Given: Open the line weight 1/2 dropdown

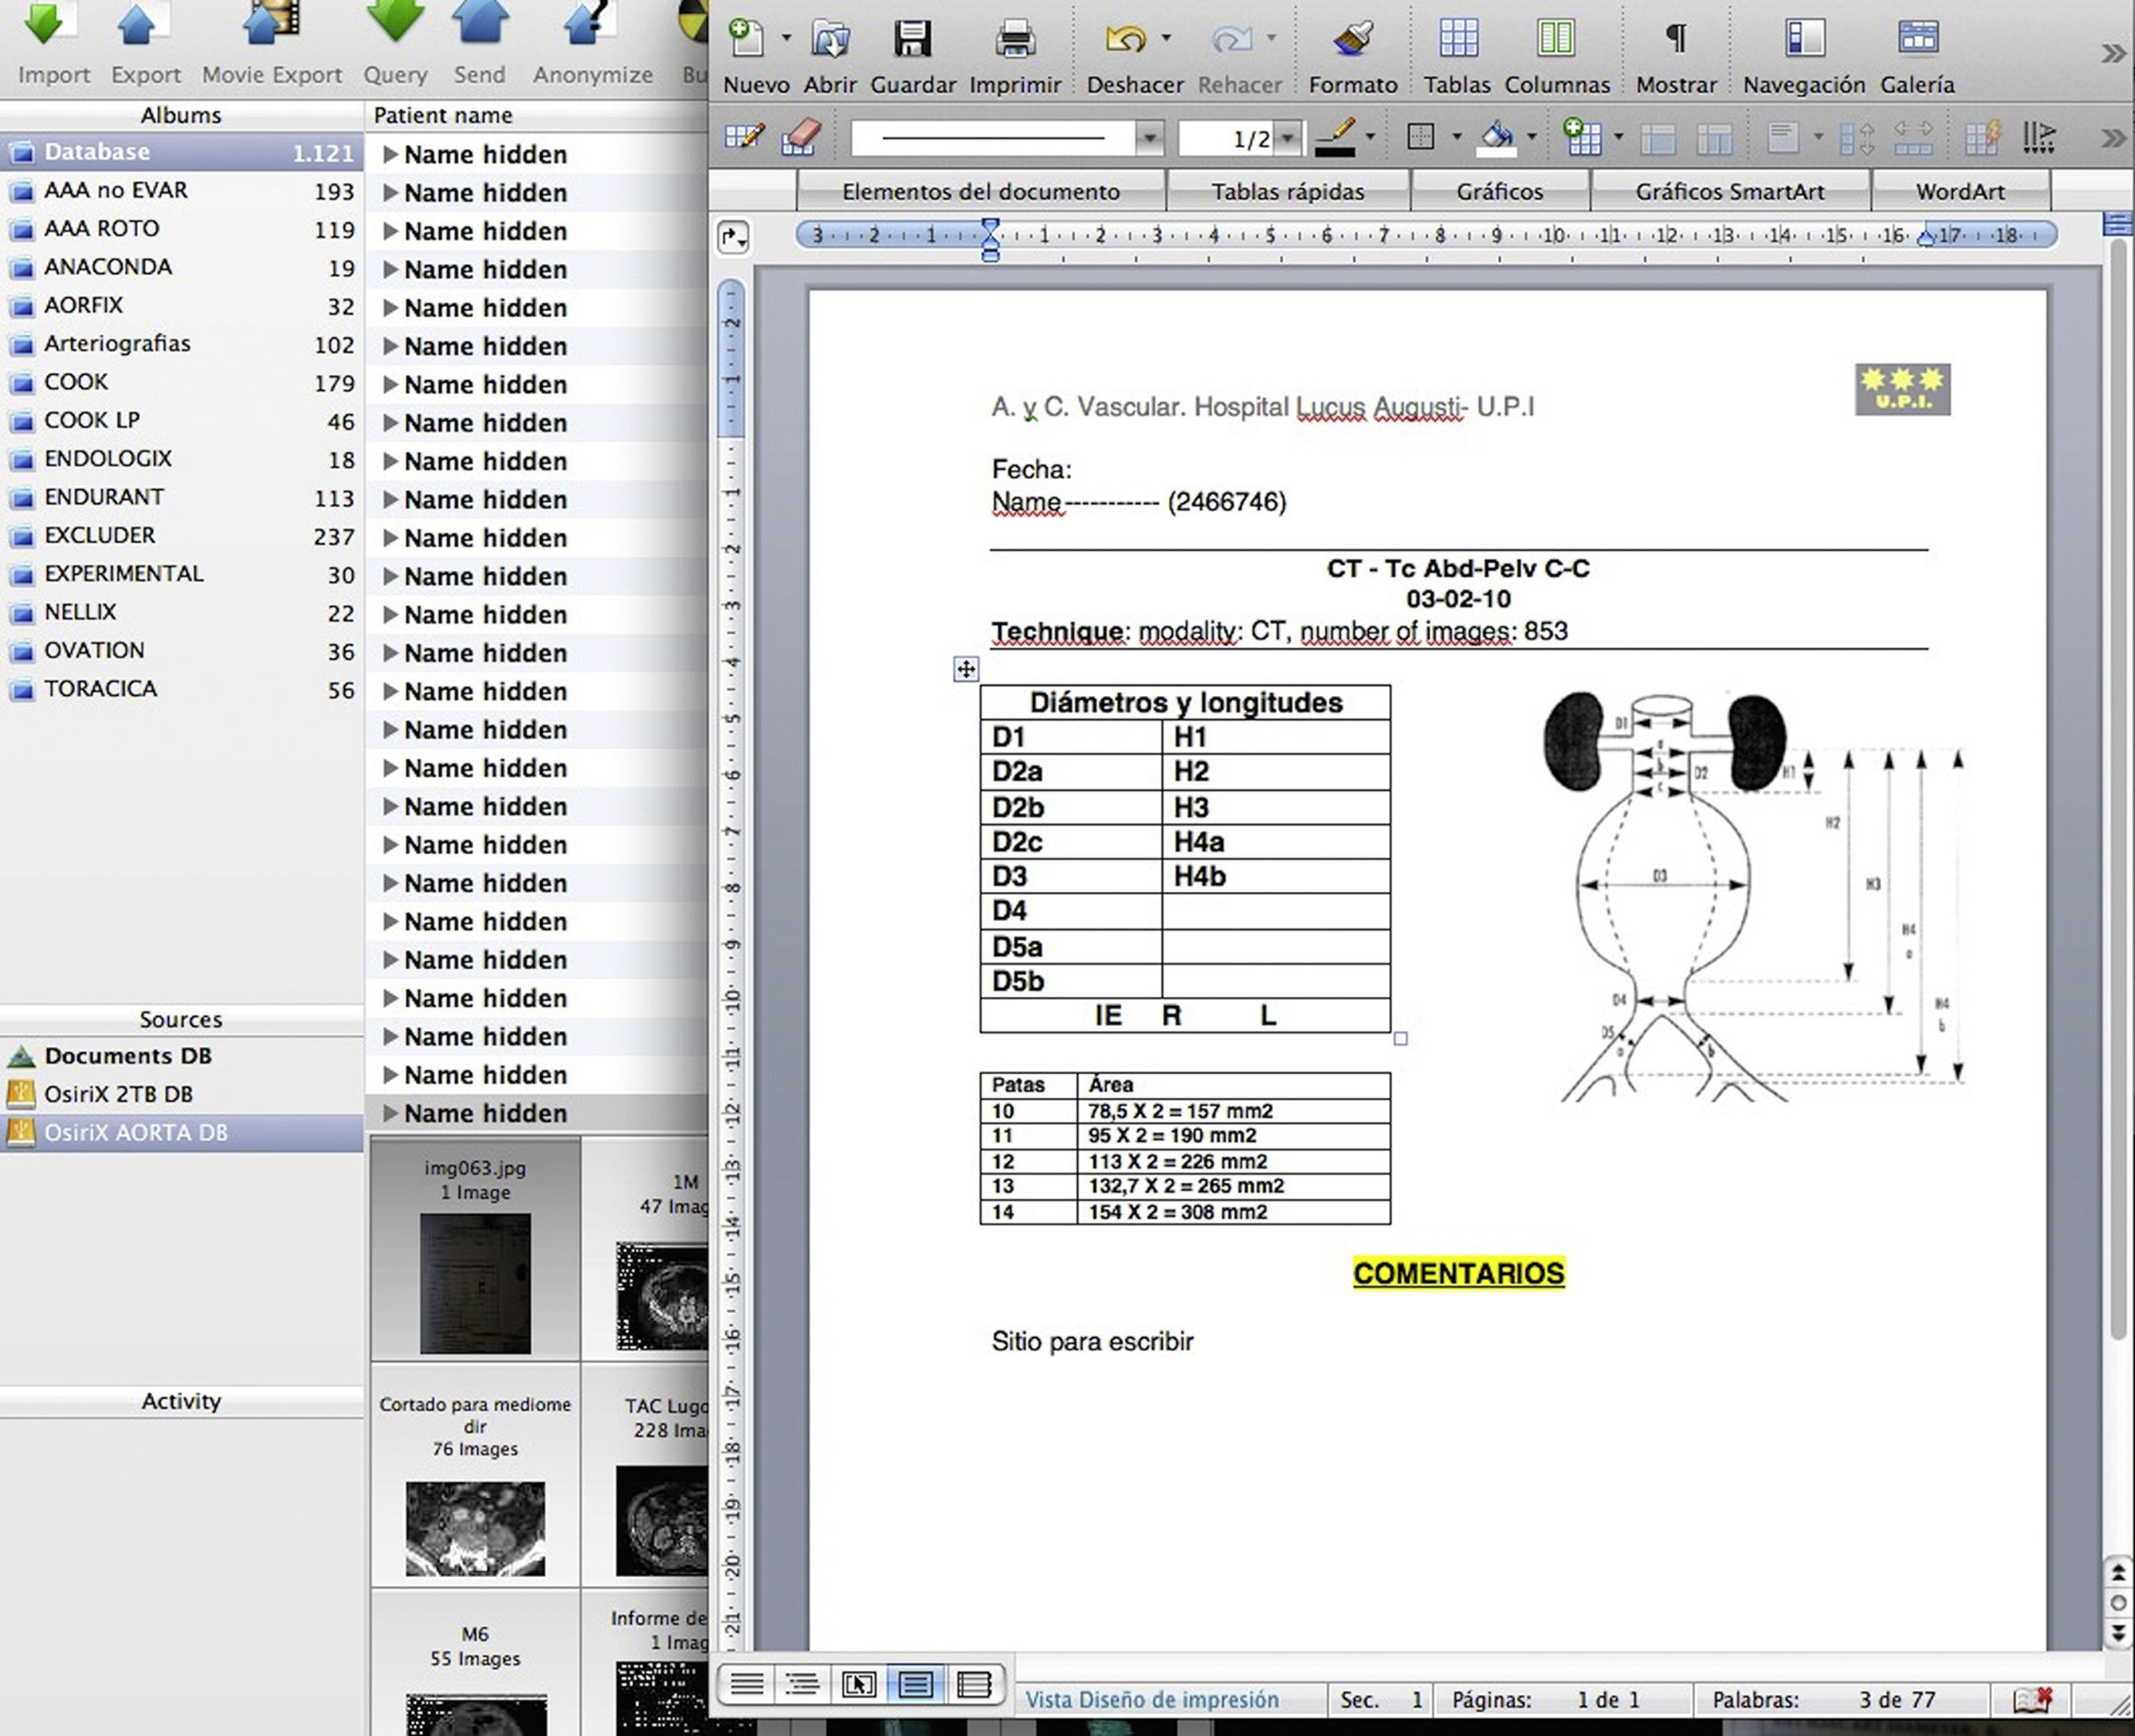Looking at the screenshot, I should 1289,137.
